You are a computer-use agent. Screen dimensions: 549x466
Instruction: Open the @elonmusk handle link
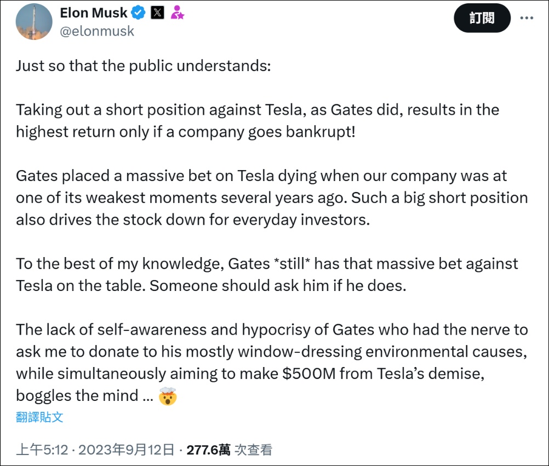(x=97, y=32)
